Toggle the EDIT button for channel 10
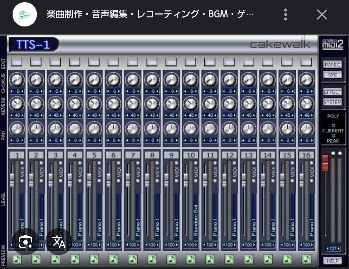Viewport: 349px width, 269px height. [x=191, y=62]
